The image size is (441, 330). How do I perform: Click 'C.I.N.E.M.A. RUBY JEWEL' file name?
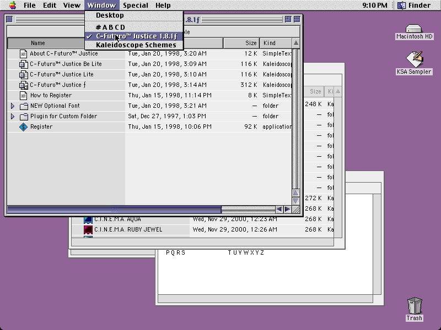click(x=128, y=229)
